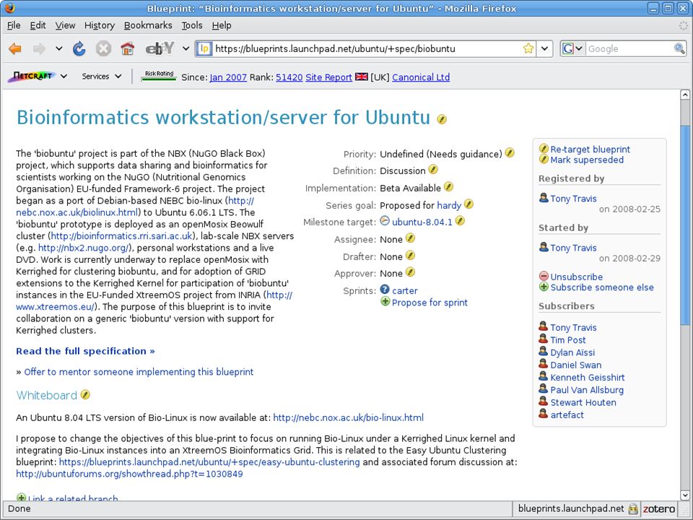Edit the Whiteboard pencil icon
This screenshot has height=520, width=693.
coord(85,394)
